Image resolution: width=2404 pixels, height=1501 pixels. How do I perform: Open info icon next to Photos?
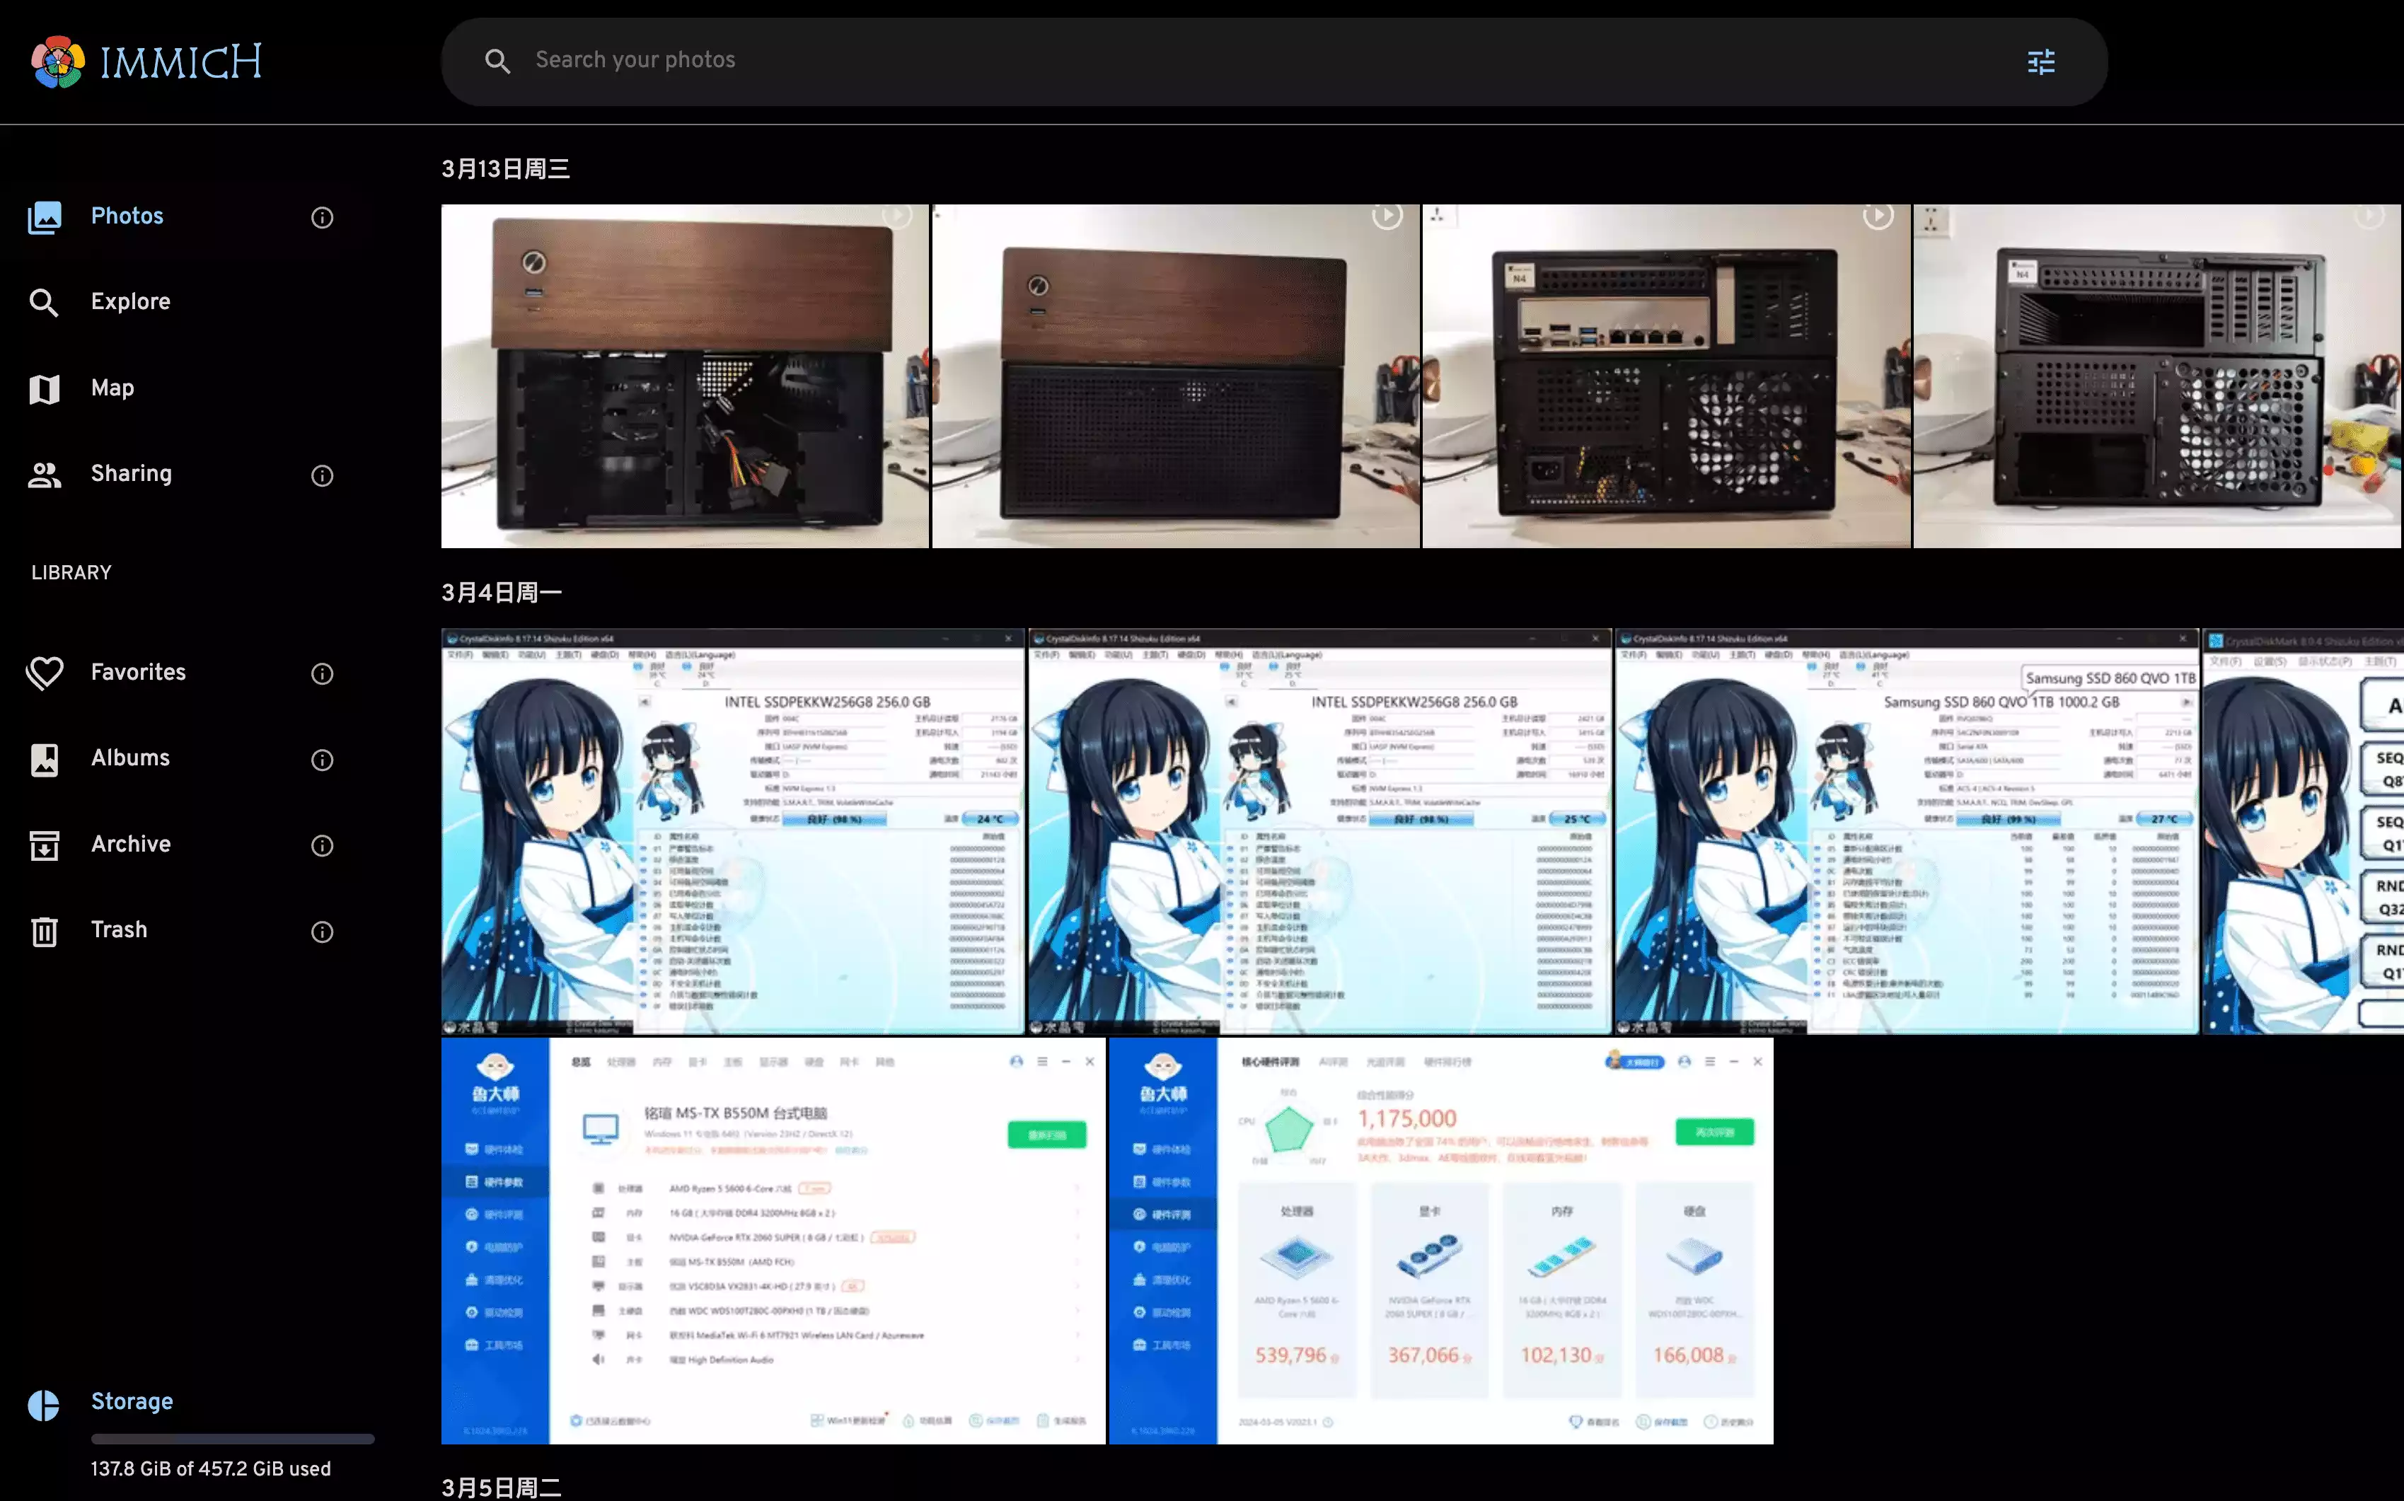coord(322,217)
